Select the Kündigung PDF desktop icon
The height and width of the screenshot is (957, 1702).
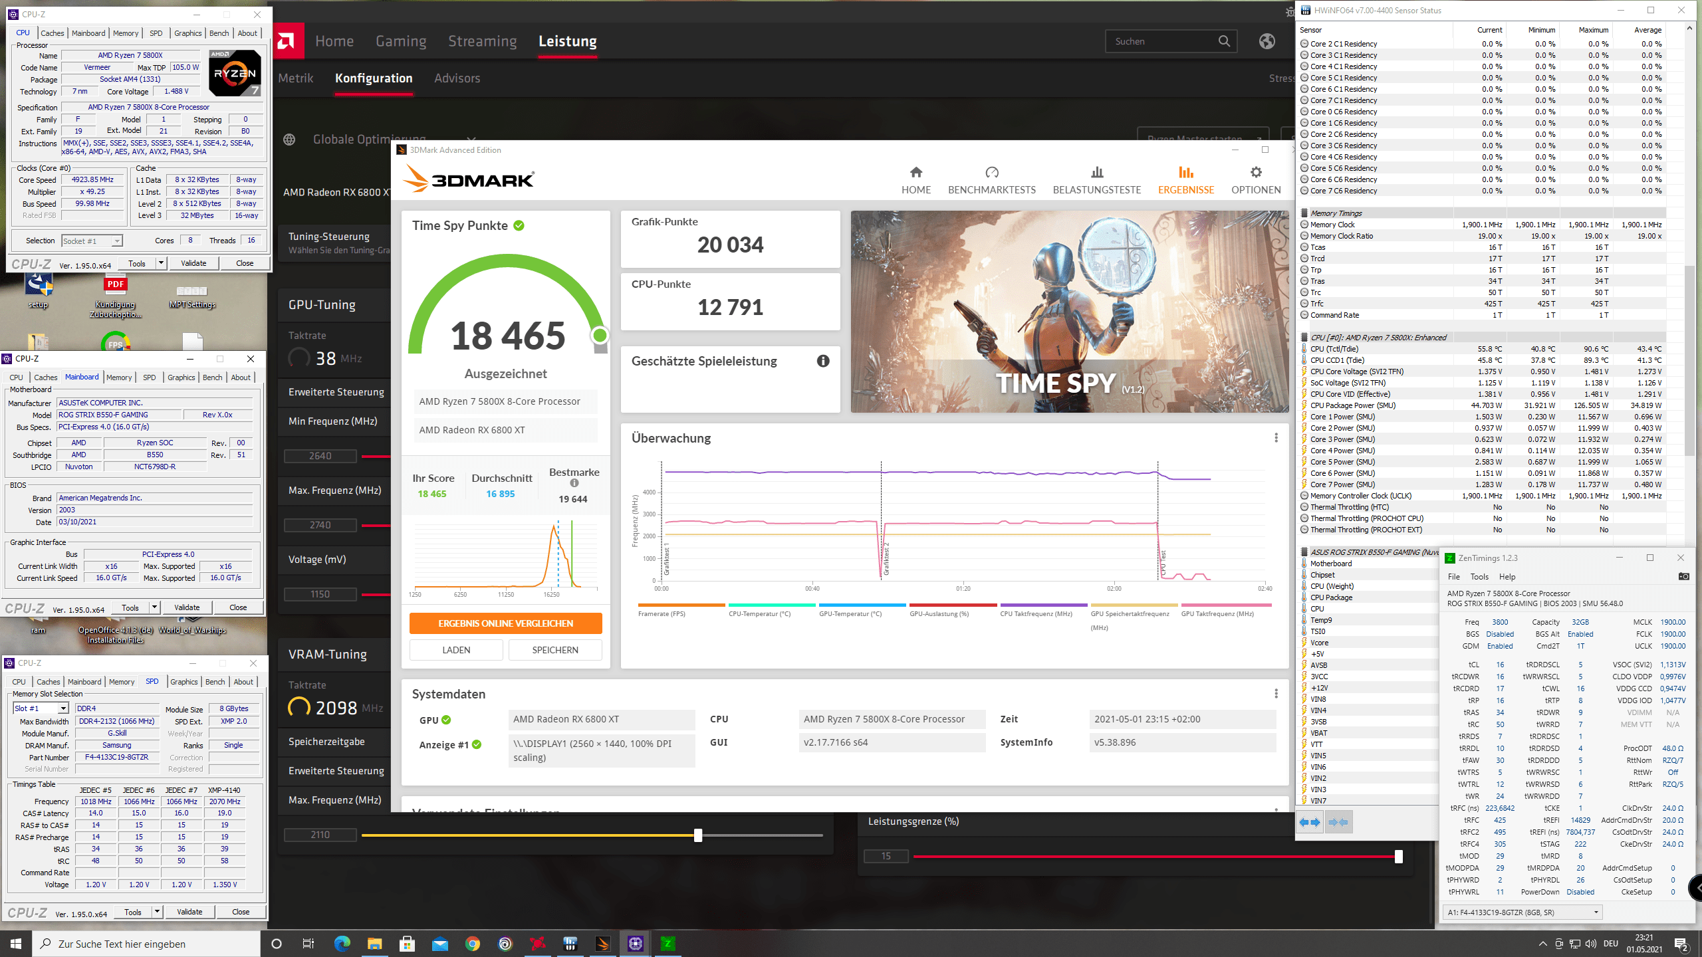click(116, 297)
